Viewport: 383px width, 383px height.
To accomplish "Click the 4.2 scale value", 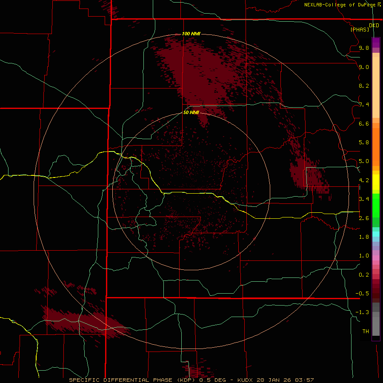I will pos(364,180).
